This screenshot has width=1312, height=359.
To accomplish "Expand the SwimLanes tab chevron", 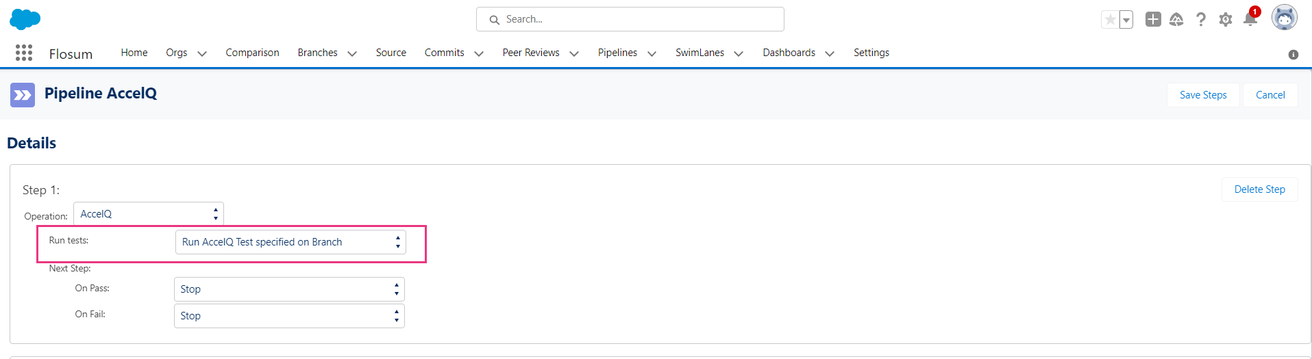I will tap(739, 53).
